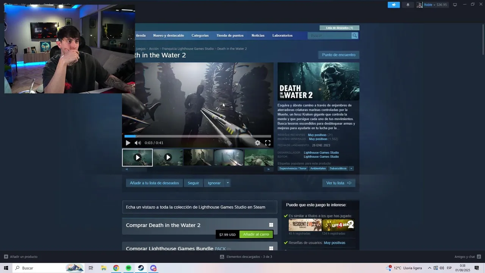Open Spotify from taskbar
This screenshot has height=273, width=485.
[128, 268]
